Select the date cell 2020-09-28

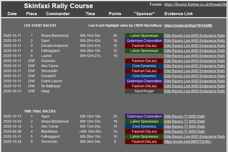(12, 132)
